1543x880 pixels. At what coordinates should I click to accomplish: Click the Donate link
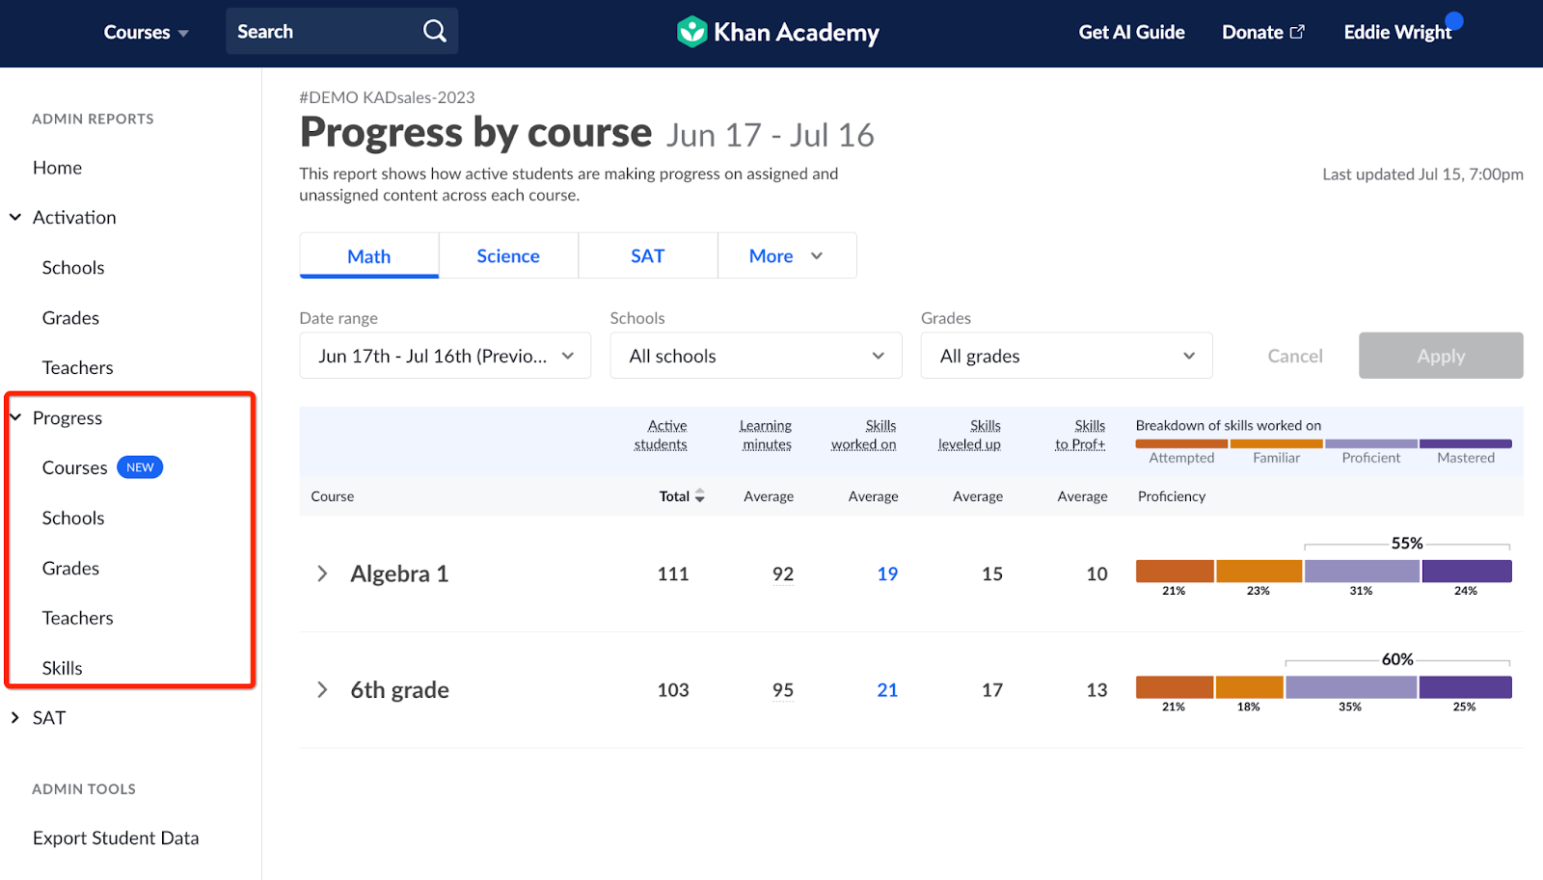[x=1262, y=32]
